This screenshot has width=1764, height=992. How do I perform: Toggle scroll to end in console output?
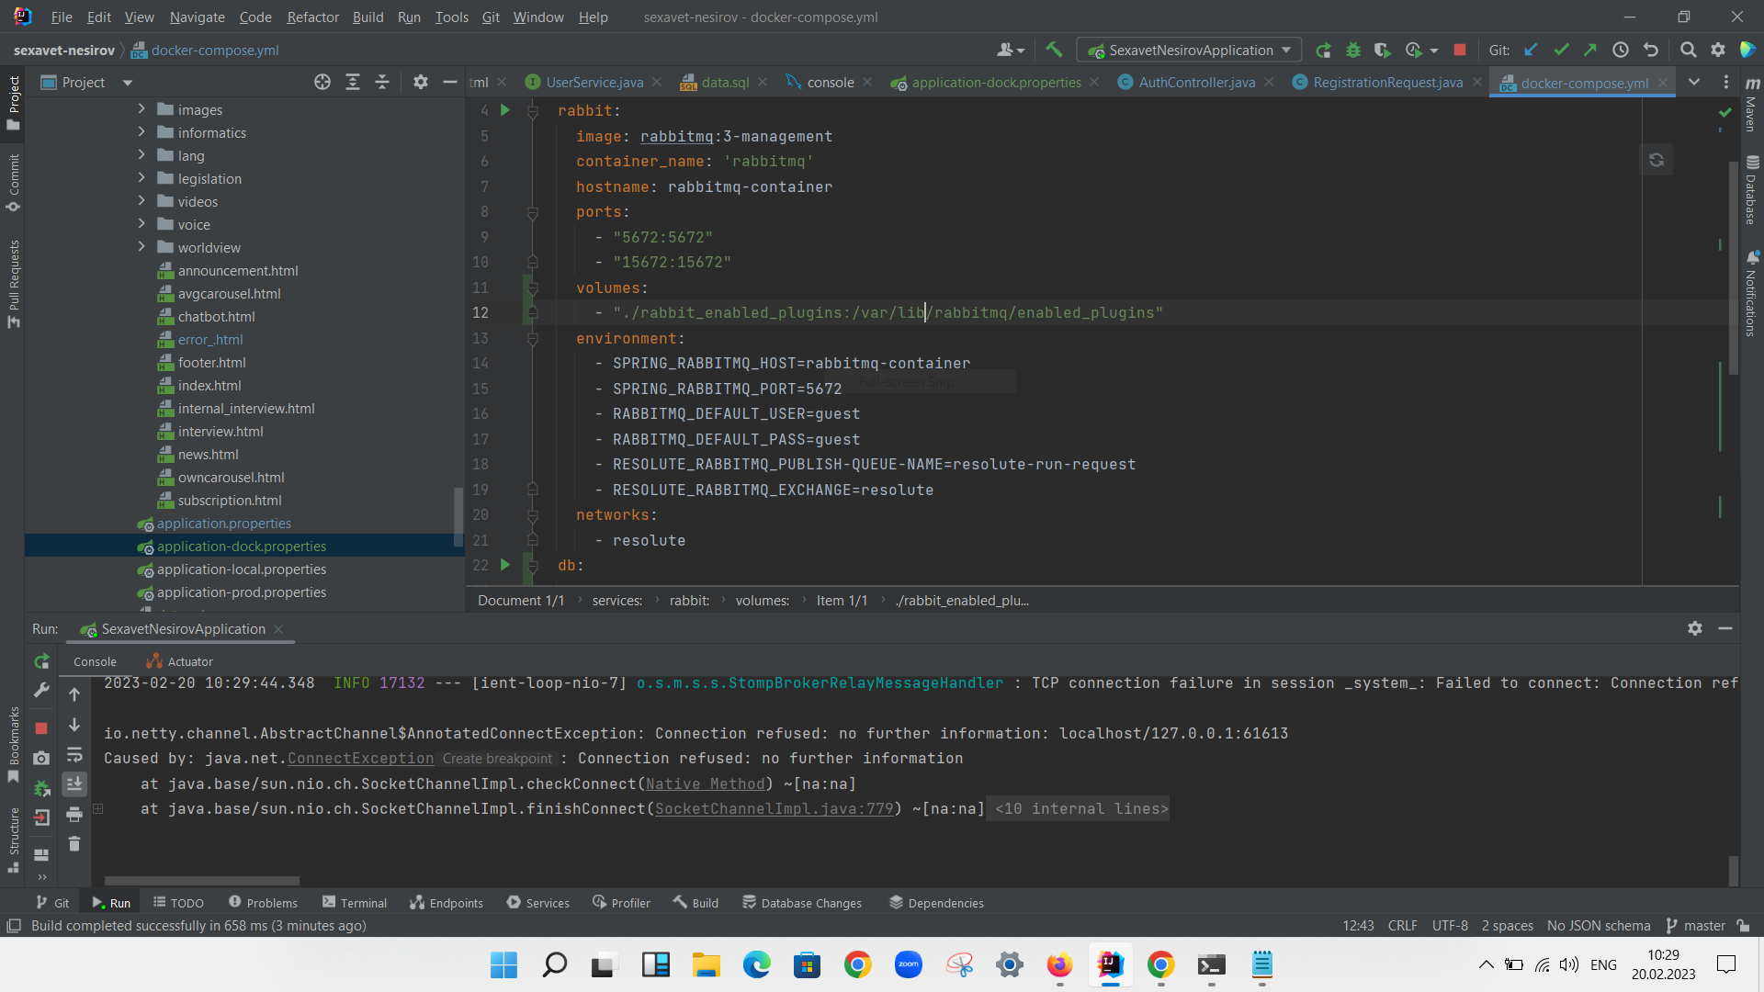click(74, 783)
